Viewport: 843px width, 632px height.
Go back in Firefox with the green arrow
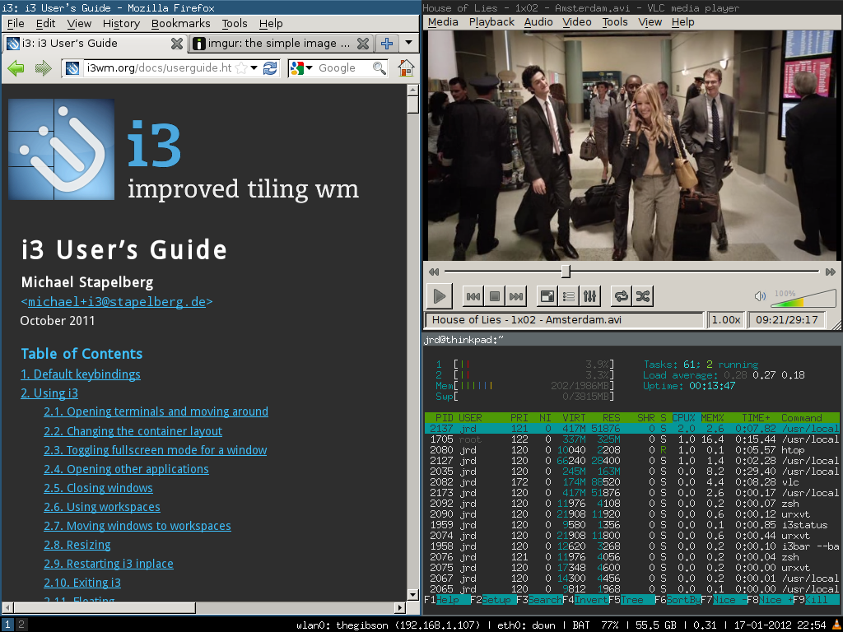(16, 68)
